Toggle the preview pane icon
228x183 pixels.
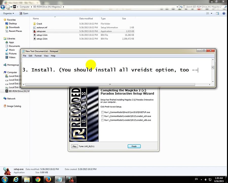[x=217, y=13]
